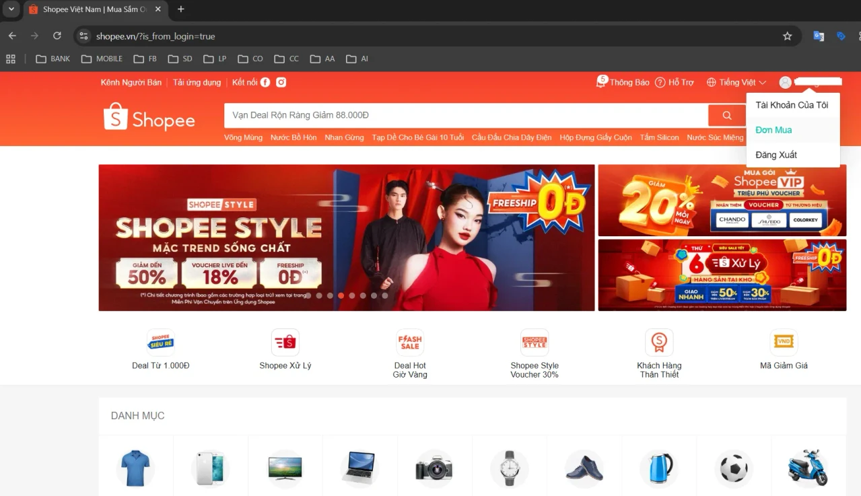Select the wristwatch category icon
This screenshot has width=861, height=496.
click(510, 468)
